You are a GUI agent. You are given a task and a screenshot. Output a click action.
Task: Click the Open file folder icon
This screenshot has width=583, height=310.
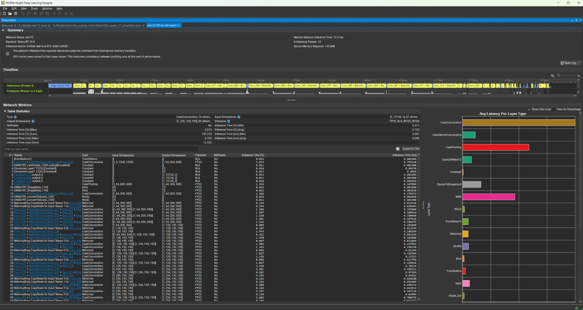(10, 13)
